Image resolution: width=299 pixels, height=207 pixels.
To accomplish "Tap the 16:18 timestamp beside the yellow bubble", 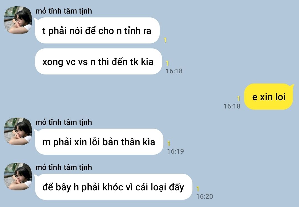I will [x=232, y=106].
